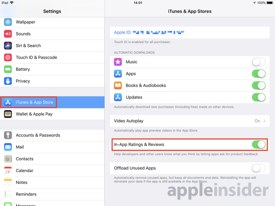275x206 pixels.
Task: Tap the blue Mail envelope icon
Action: (8, 147)
